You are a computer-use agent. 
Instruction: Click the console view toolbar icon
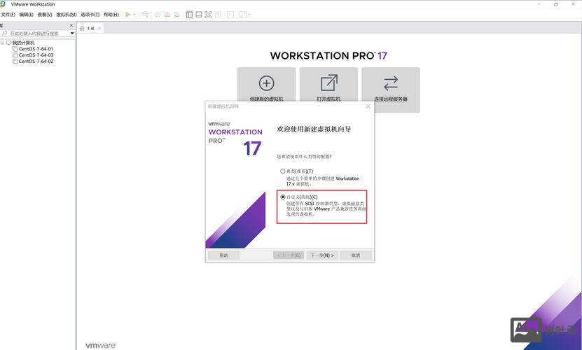coord(230,15)
